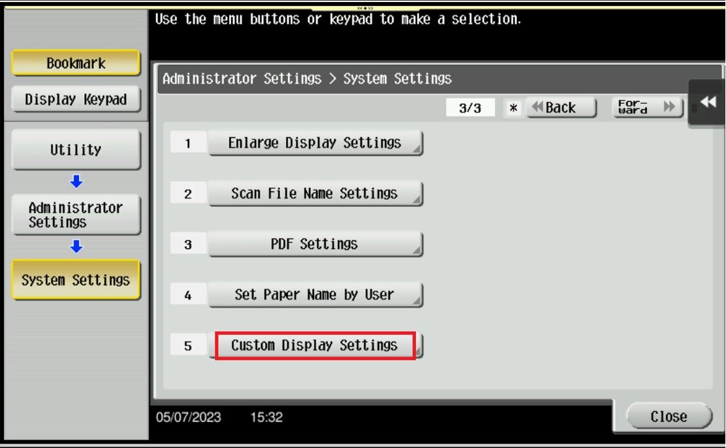
Task: Open PDF Settings option
Action: pyautogui.click(x=315, y=244)
